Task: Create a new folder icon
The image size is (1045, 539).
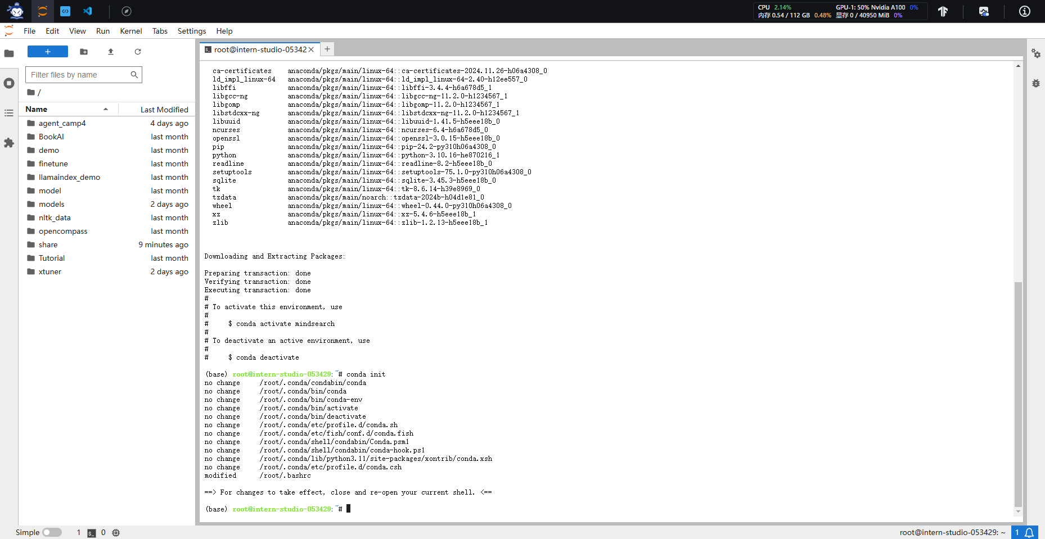Action: (84, 52)
